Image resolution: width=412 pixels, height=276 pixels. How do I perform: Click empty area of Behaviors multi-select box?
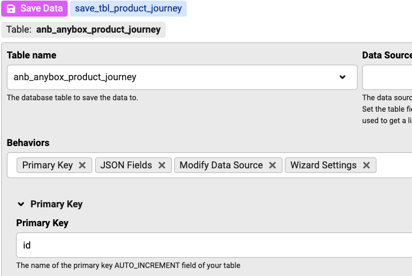pyautogui.click(x=394, y=165)
